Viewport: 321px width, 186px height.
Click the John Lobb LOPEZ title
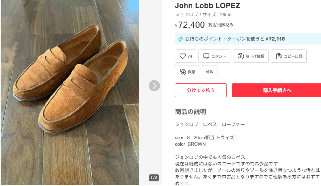pos(208,6)
